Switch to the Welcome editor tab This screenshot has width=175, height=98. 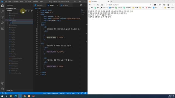click(x=40, y=5)
